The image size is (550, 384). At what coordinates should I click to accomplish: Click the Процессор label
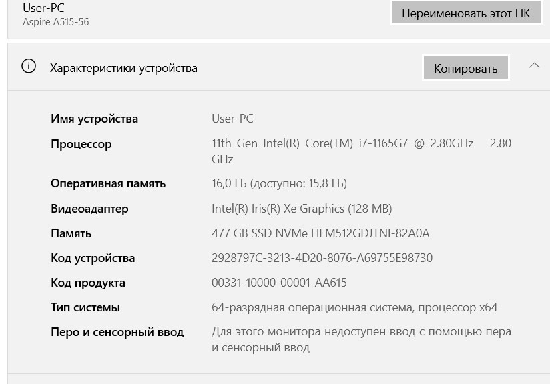[81, 144]
